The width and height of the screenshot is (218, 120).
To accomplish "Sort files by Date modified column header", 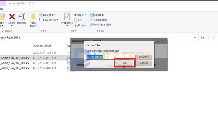I will click(42, 46).
